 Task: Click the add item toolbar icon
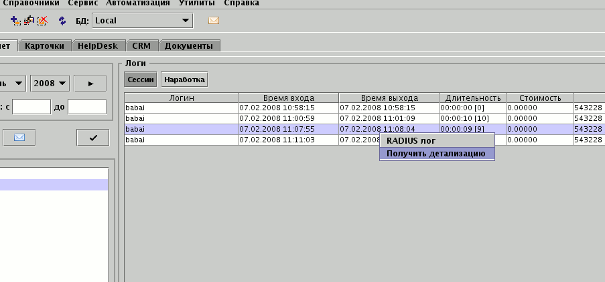click(x=16, y=21)
